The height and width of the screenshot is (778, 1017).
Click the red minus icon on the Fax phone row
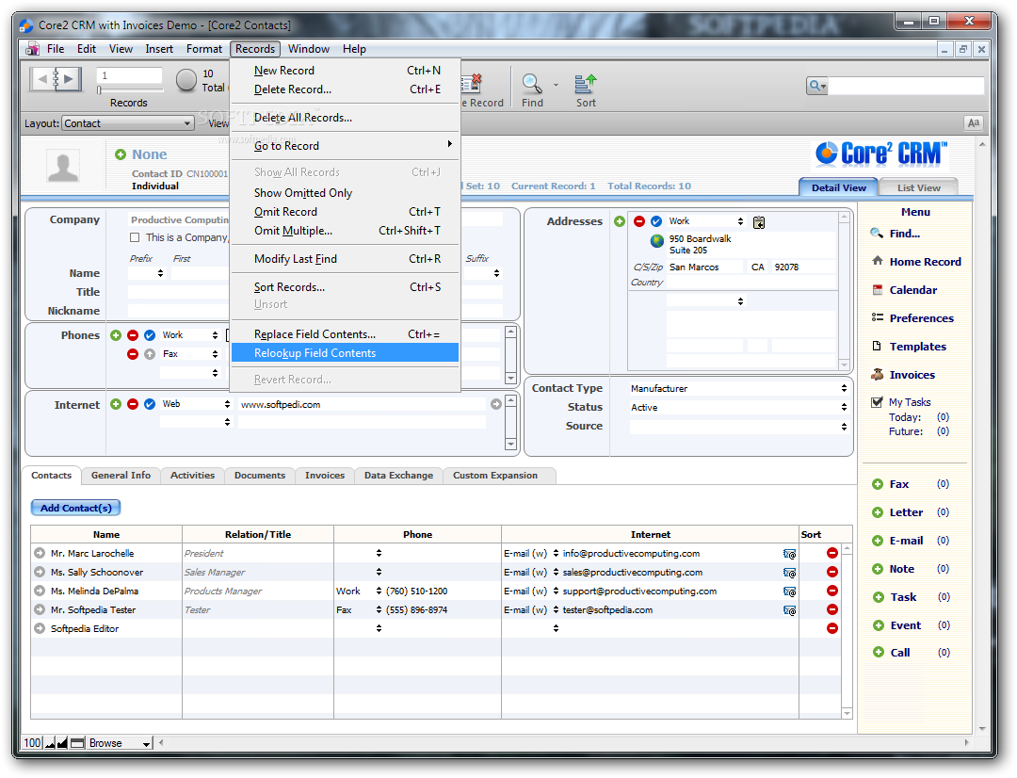pyautogui.click(x=133, y=353)
